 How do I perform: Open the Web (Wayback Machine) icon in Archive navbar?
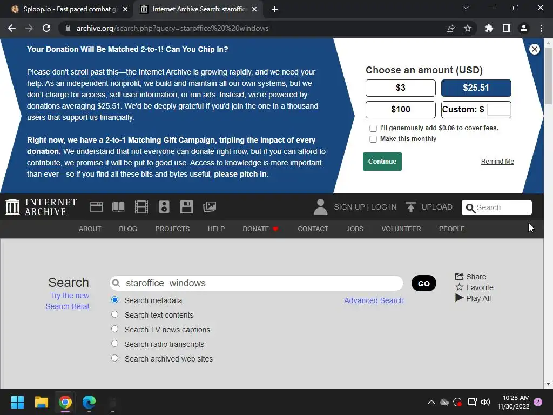coord(96,207)
